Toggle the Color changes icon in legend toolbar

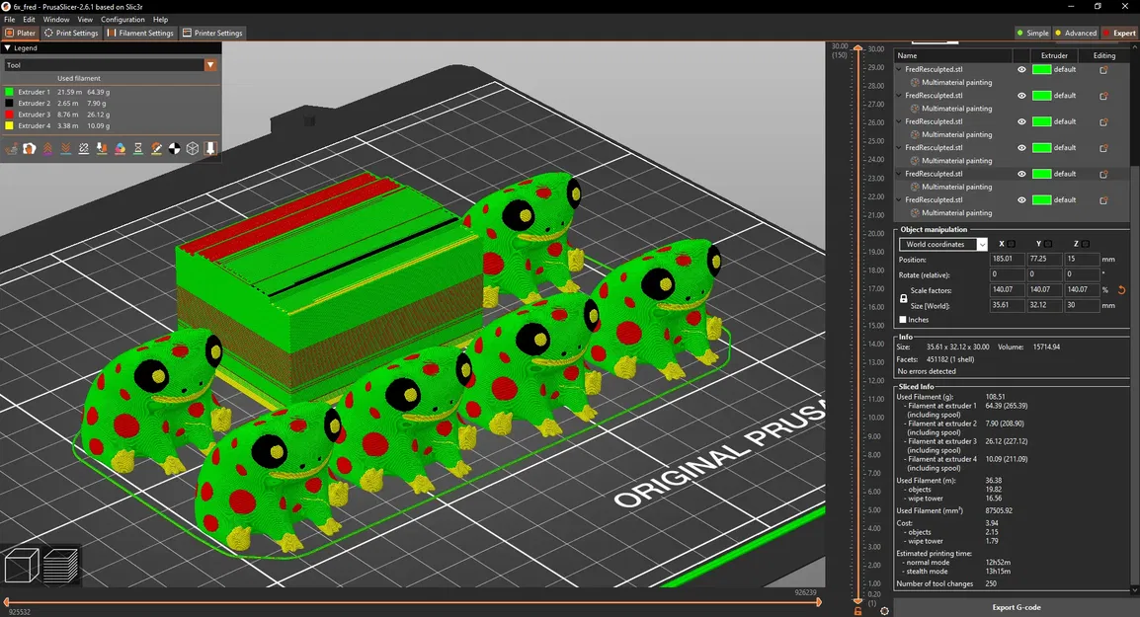120,148
